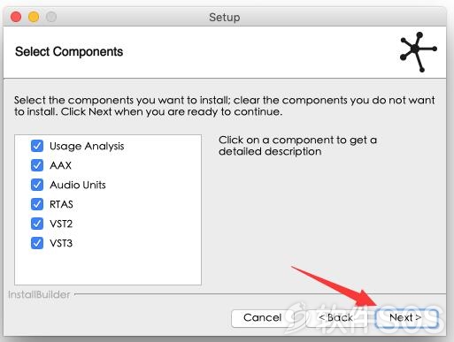The height and width of the screenshot is (342, 454).
Task: Minimize the Setup window with yellow button
Action: [34, 17]
